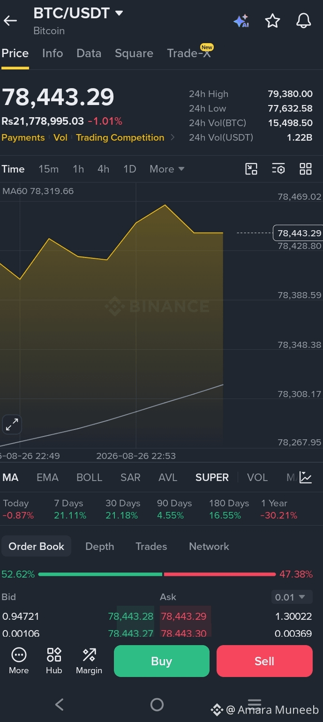Toggle the MA indicator
323x722 pixels.
(x=10, y=477)
